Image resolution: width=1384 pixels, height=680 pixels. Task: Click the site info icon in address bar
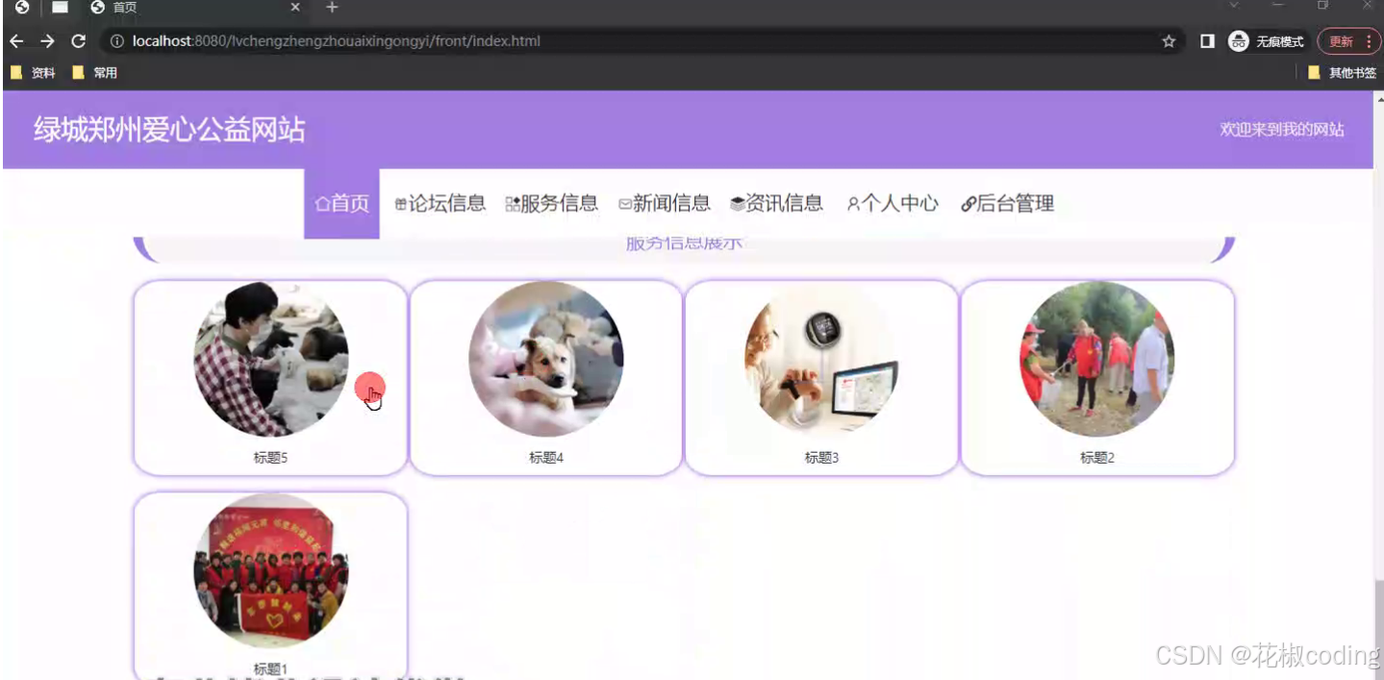(117, 41)
